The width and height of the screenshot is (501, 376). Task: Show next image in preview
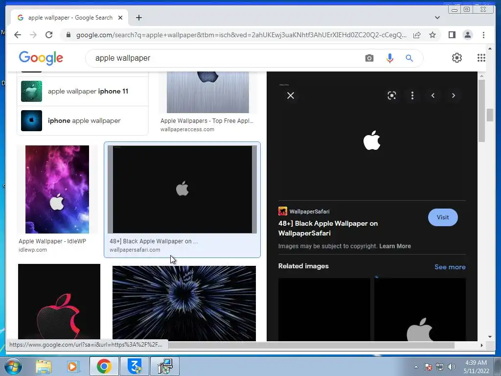454,95
